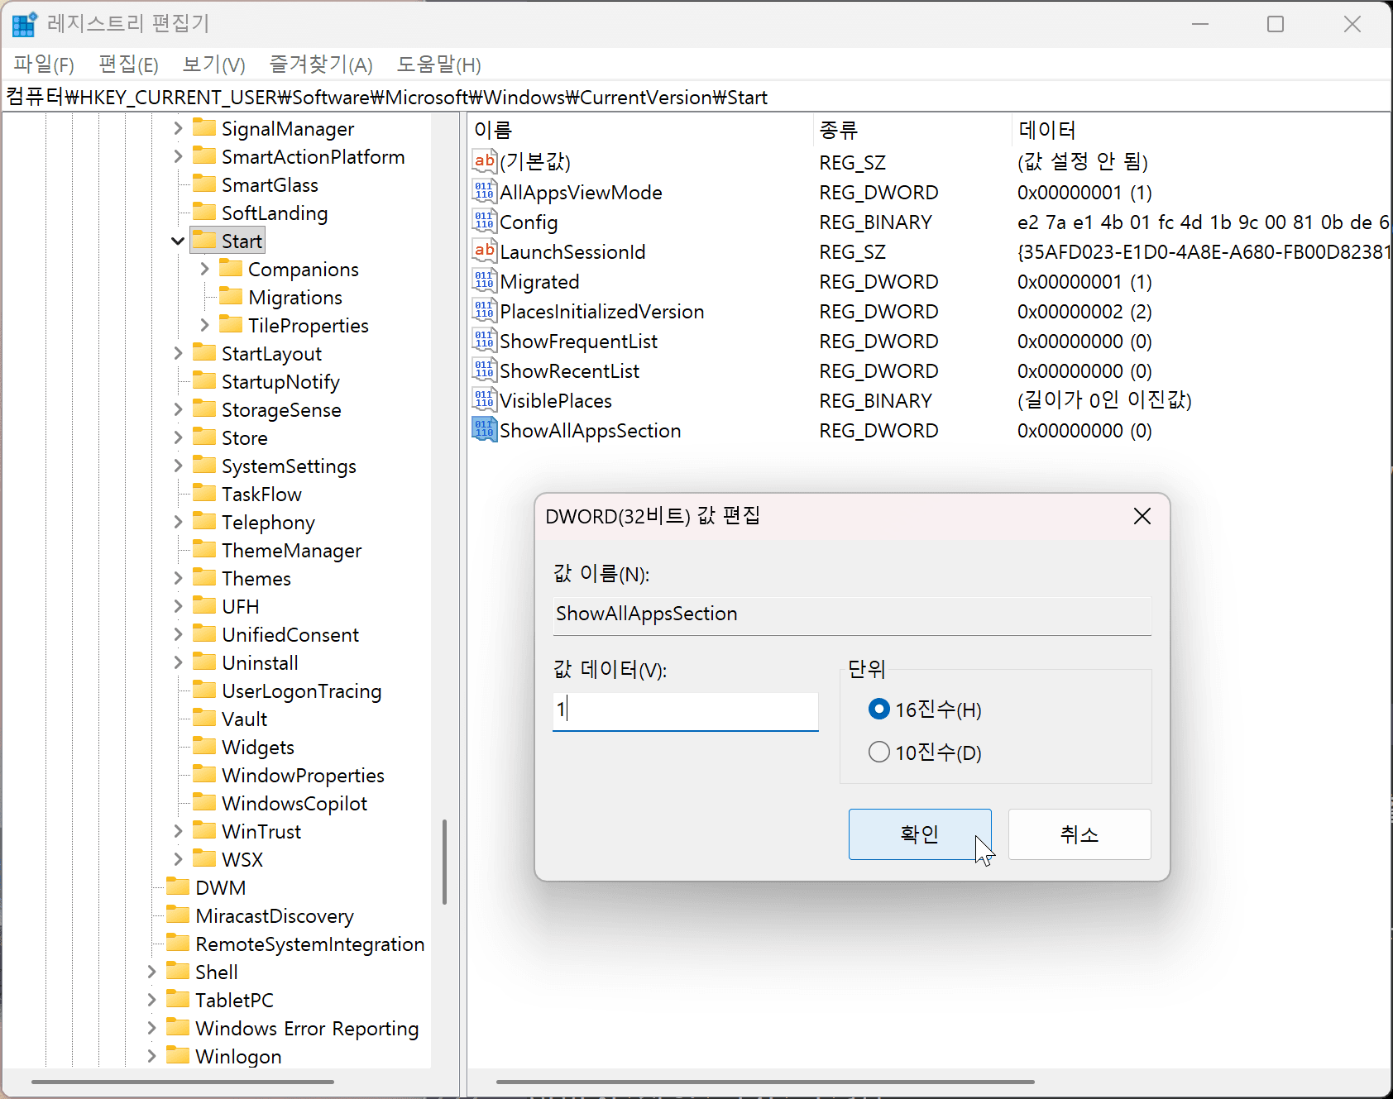
Task: Expand the SystemSettings key
Action: tap(178, 466)
